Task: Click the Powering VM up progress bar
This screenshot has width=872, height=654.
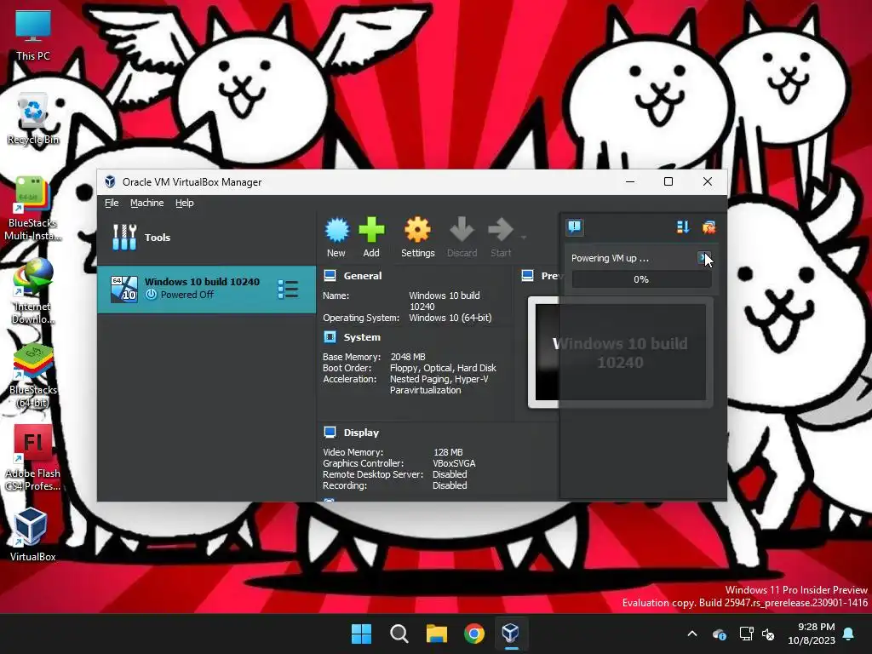Action: pyautogui.click(x=641, y=279)
